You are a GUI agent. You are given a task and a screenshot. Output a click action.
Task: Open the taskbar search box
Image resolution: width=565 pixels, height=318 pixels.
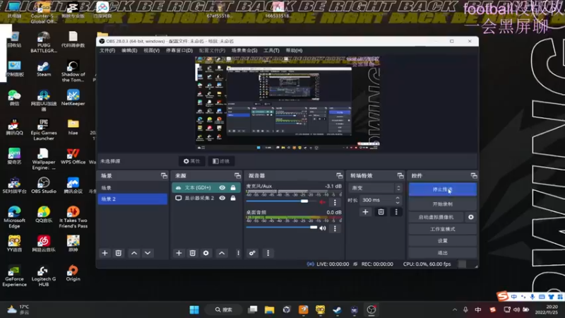pyautogui.click(x=223, y=310)
